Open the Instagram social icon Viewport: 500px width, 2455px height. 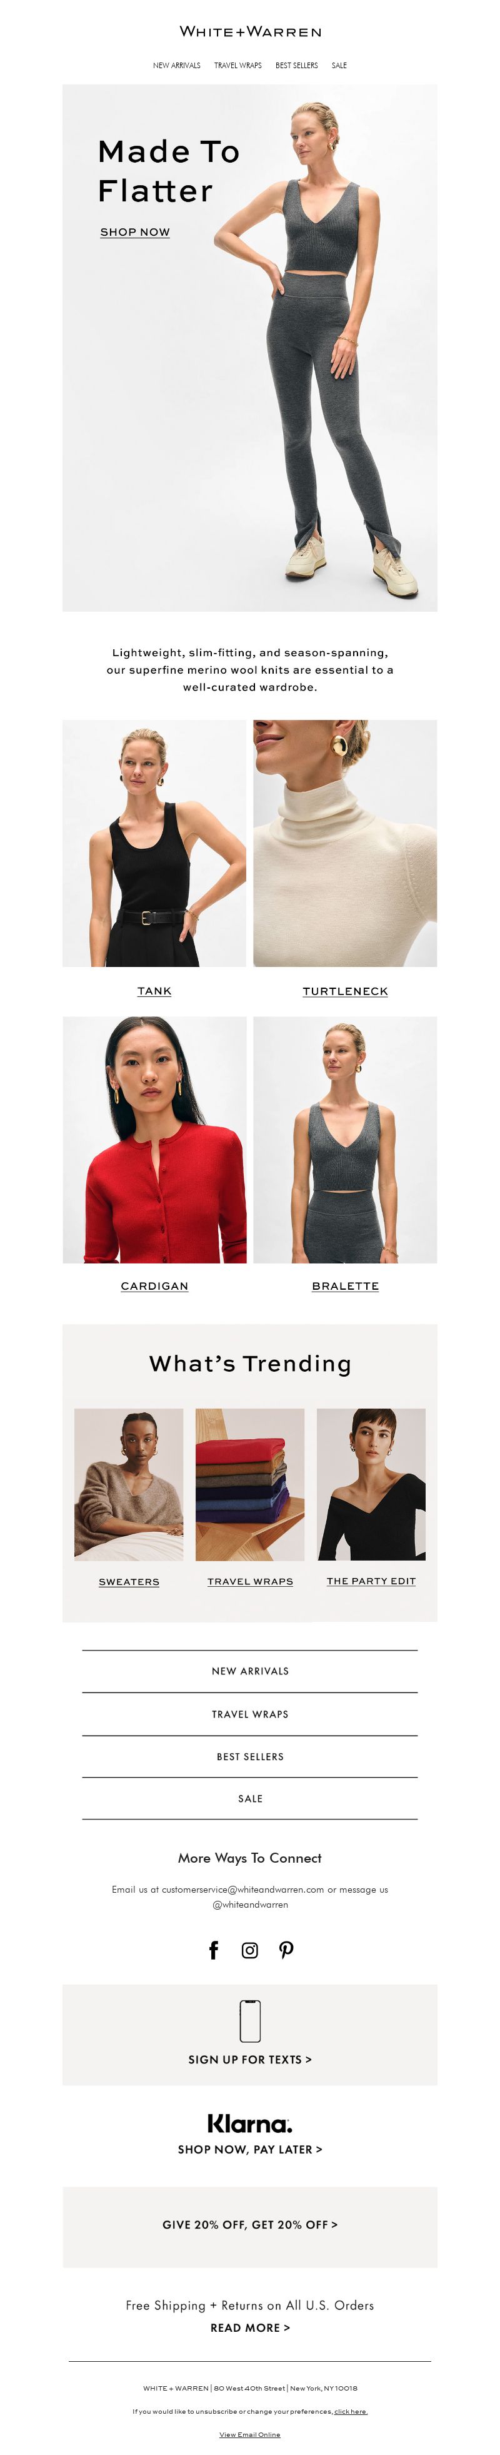[249, 1950]
